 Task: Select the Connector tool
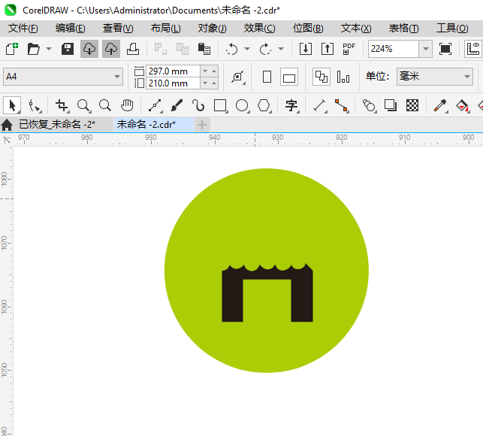click(x=341, y=105)
